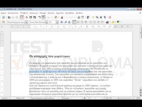Click the Print Preview icon

point(35,18)
